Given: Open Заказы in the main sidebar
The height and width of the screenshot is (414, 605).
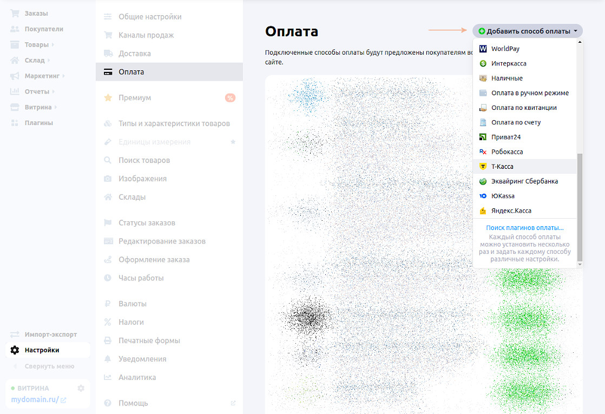Looking at the screenshot, I should pos(36,13).
